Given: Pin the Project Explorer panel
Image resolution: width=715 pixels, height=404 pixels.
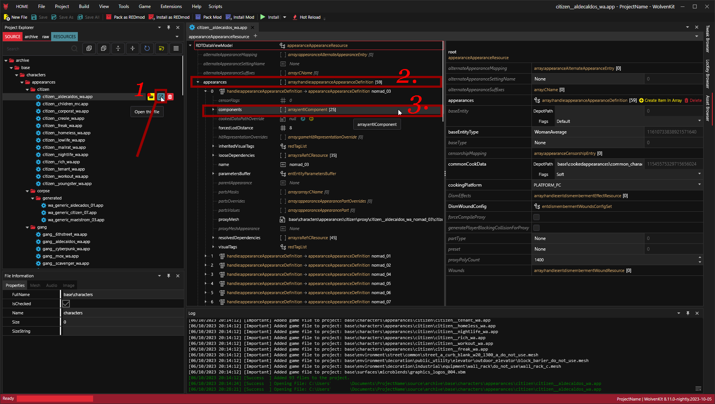Looking at the screenshot, I should click(169, 27).
